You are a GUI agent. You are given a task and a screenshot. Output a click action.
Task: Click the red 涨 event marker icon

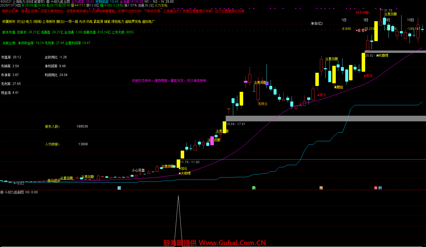pyautogui.click(x=376, y=188)
